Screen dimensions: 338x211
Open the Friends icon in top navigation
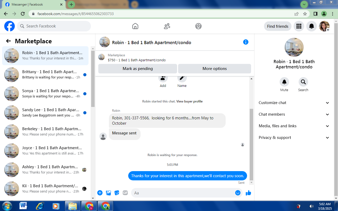coord(167,26)
